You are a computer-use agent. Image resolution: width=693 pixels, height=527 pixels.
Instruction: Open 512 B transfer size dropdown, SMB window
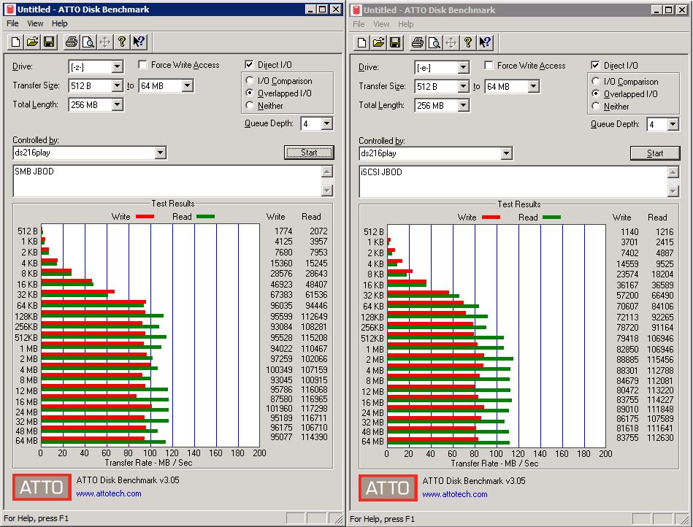[x=117, y=85]
